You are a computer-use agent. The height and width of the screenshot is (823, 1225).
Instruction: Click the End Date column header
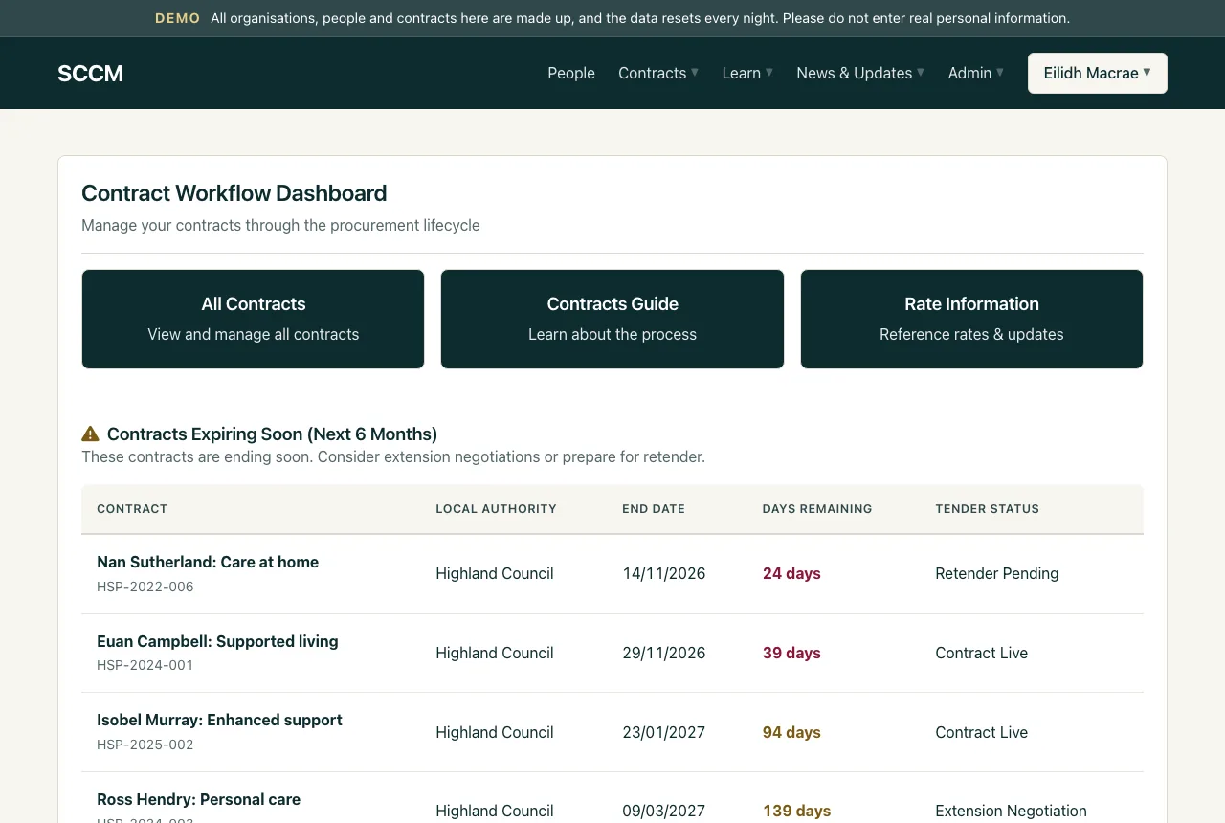point(654,509)
